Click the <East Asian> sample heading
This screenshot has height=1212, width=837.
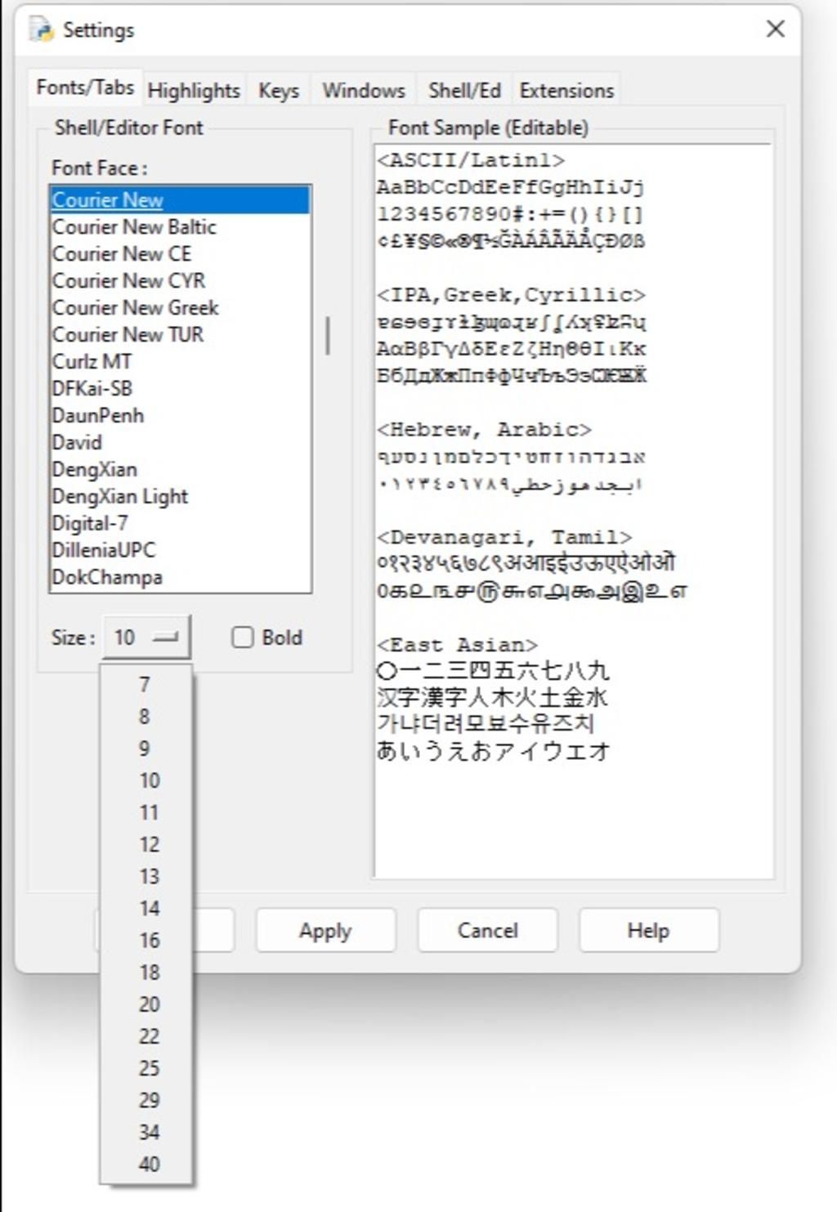[457, 646]
